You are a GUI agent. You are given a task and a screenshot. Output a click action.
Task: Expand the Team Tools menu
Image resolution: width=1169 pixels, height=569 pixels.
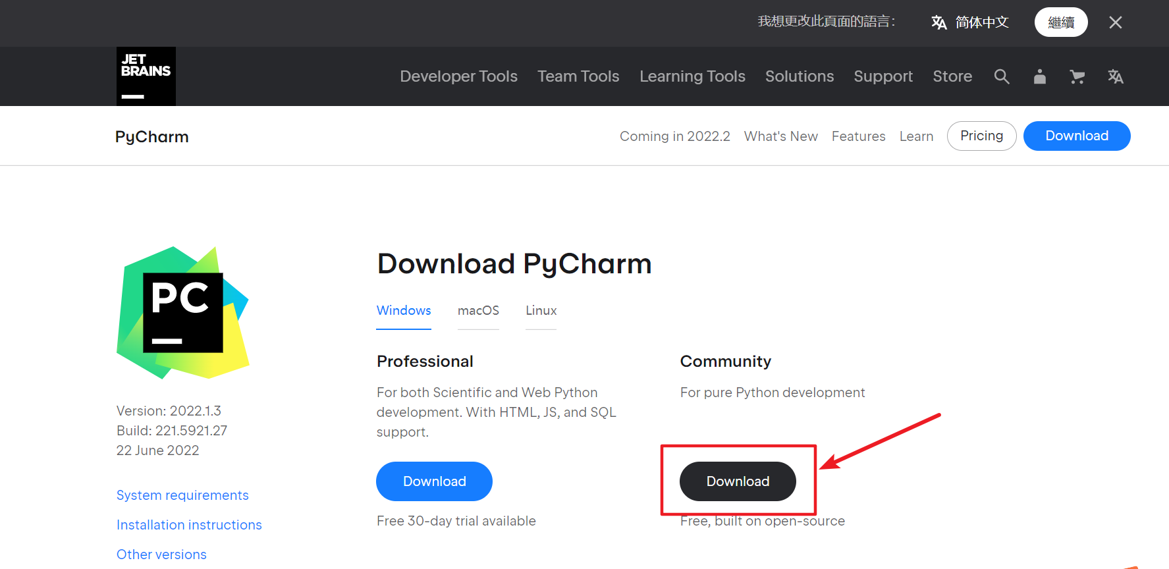(x=578, y=76)
